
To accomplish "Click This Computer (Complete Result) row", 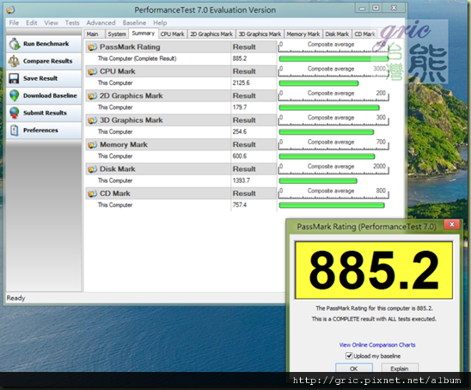I will [181, 58].
